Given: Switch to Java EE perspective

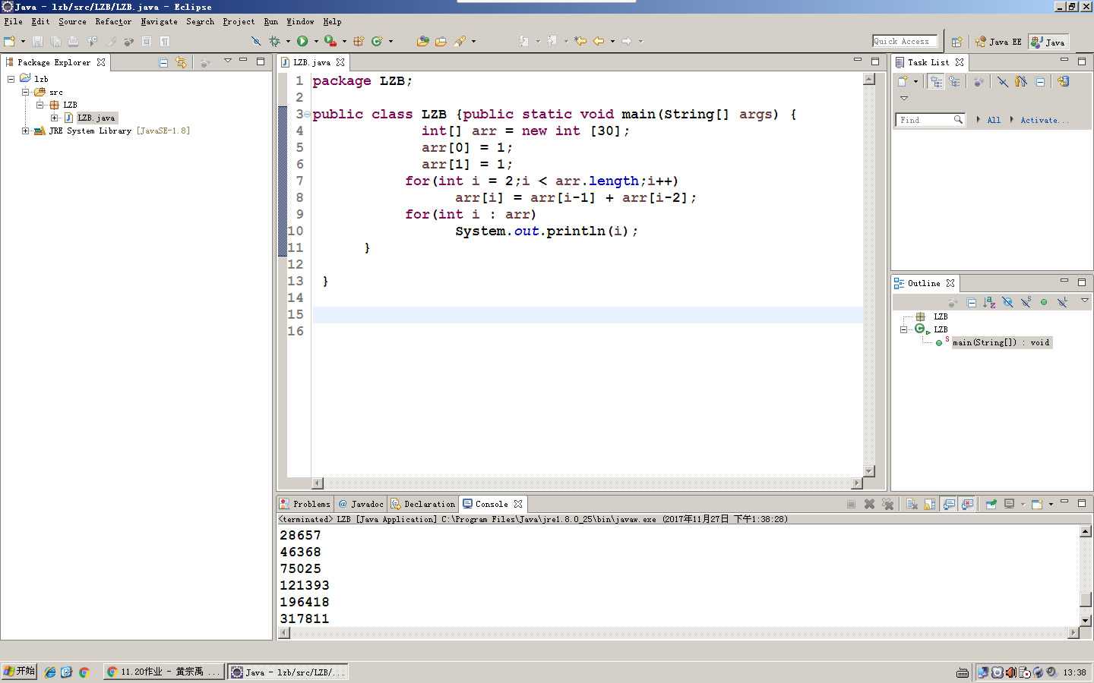Looking at the screenshot, I should (x=998, y=42).
